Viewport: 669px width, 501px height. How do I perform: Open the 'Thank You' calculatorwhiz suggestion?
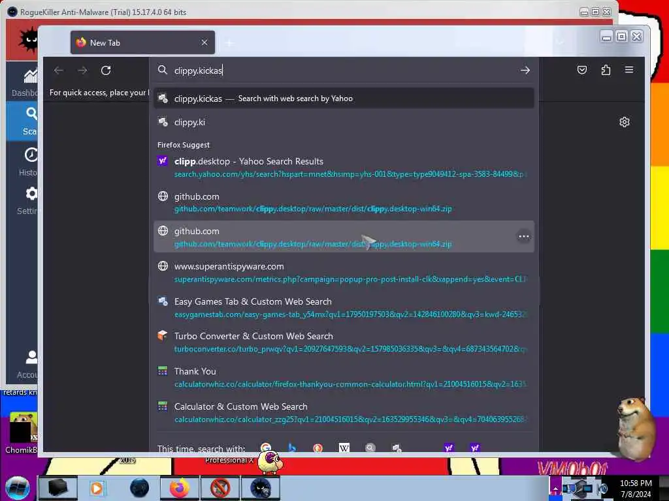coord(344,378)
